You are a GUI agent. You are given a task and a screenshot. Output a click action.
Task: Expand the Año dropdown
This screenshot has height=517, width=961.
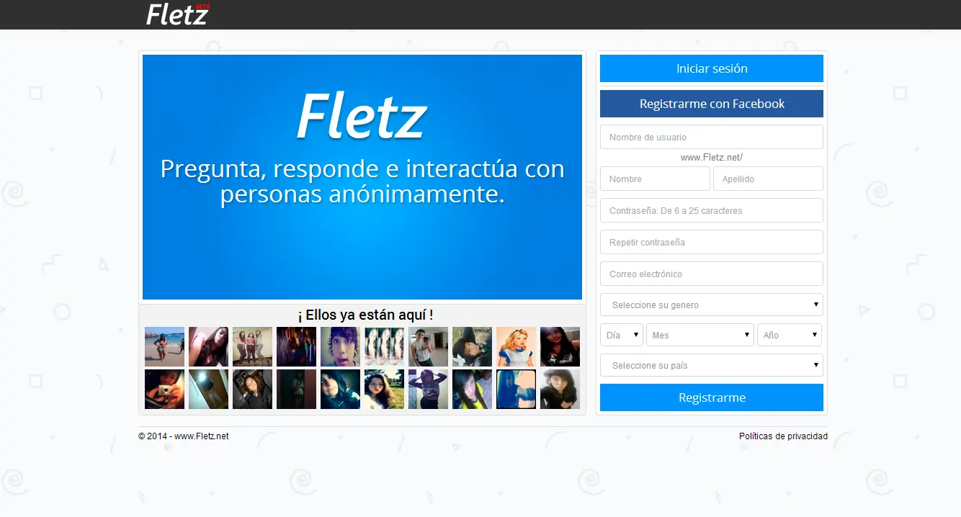pyautogui.click(x=790, y=335)
